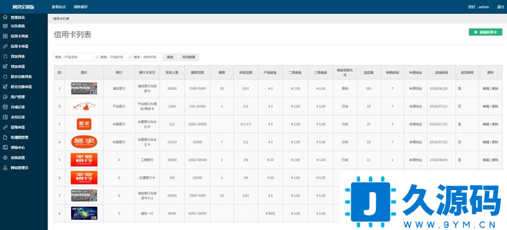This screenshot has height=230, width=507.
Task: Click the book icon beside 公告资讯
Action: tap(5, 26)
